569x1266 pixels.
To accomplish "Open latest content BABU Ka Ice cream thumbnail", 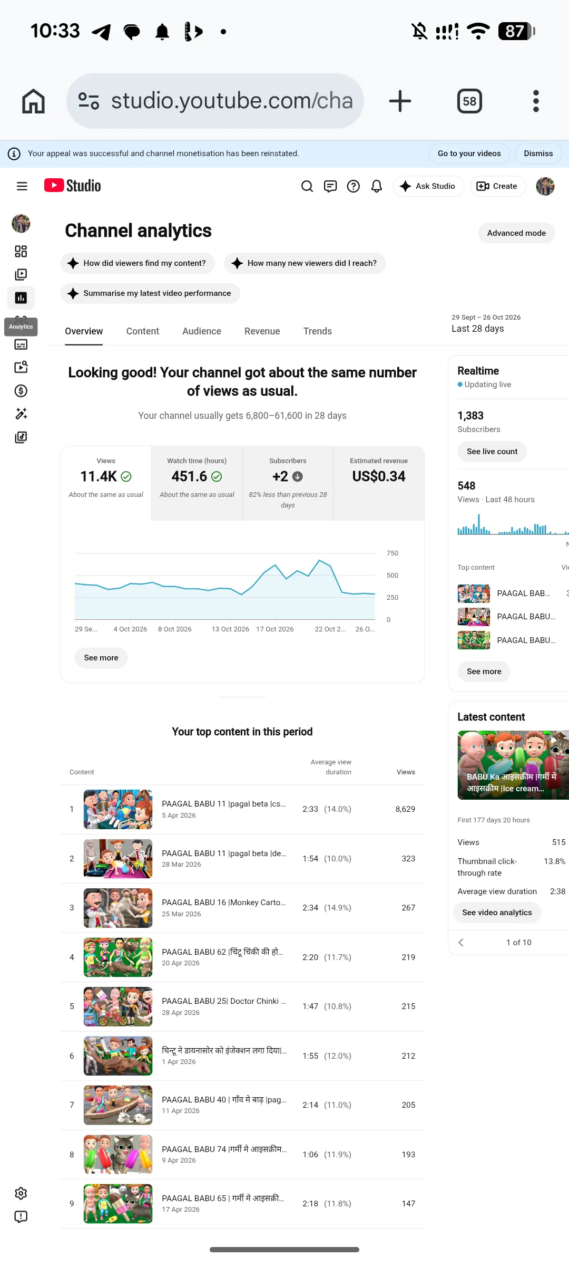I will click(513, 765).
